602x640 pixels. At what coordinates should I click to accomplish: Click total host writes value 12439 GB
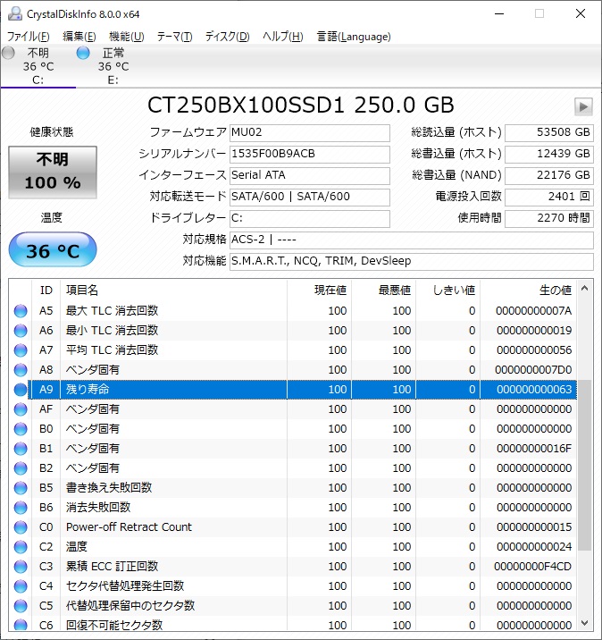coord(549,155)
